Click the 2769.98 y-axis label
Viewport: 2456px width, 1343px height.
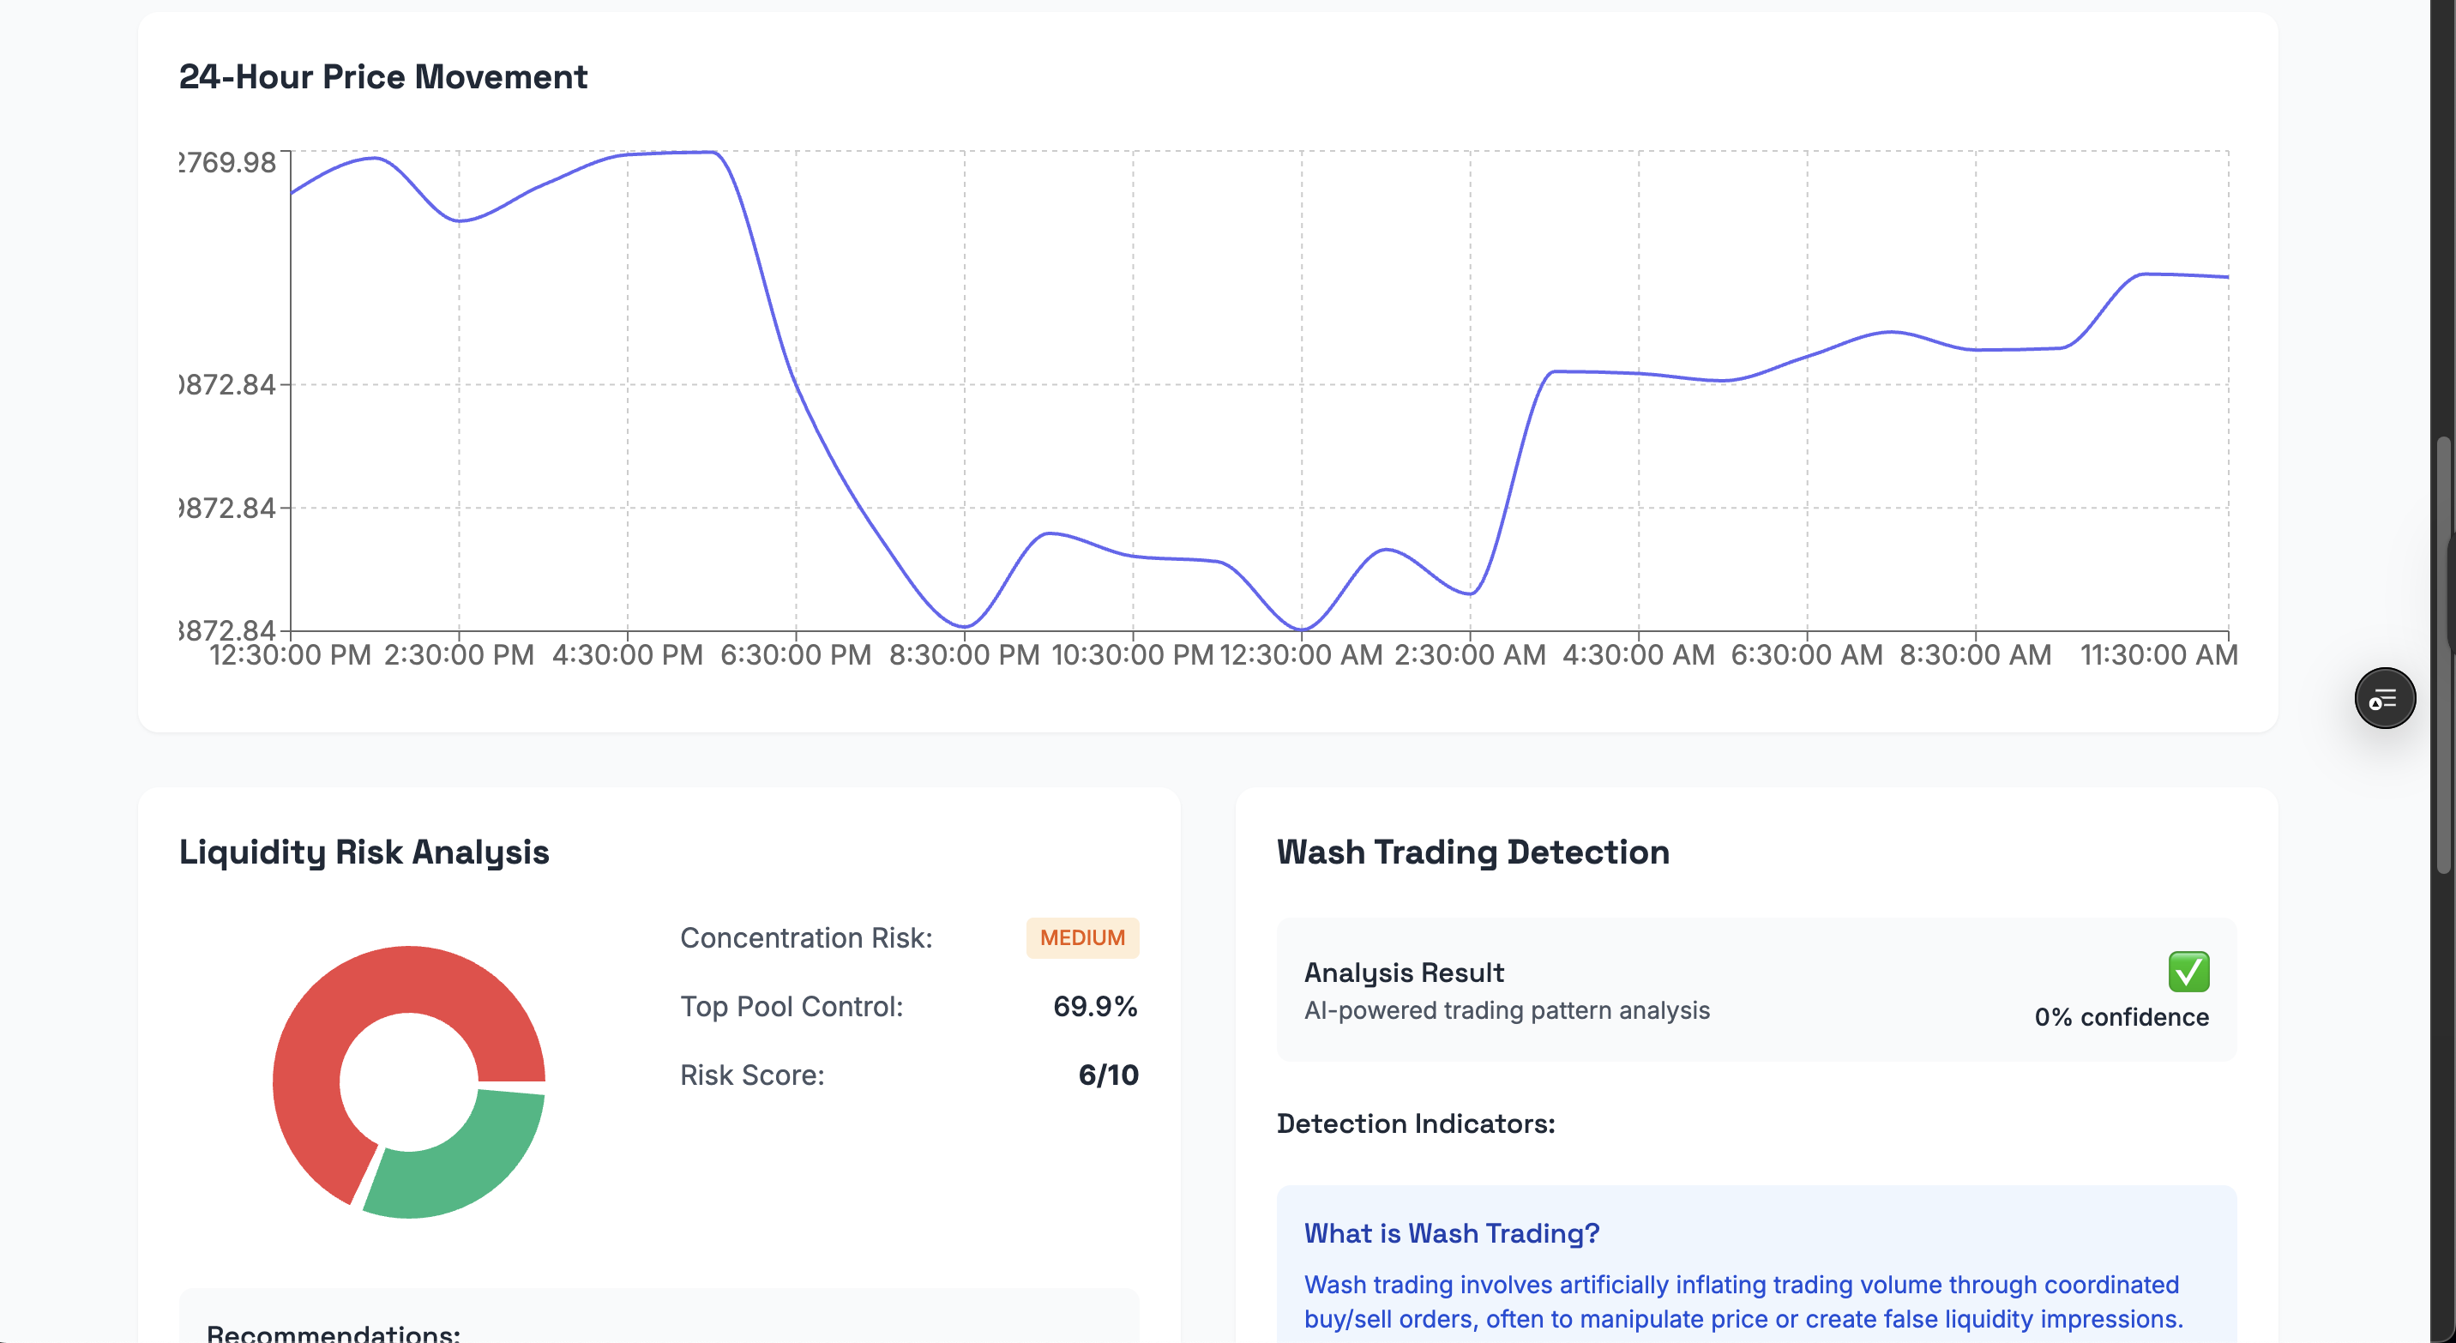[229, 163]
